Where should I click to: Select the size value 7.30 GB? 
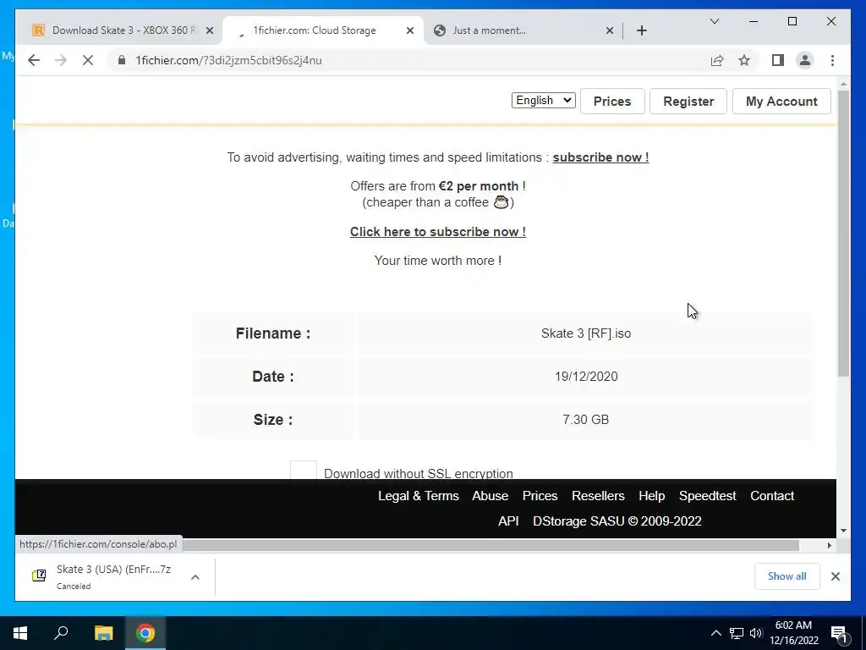coord(586,420)
